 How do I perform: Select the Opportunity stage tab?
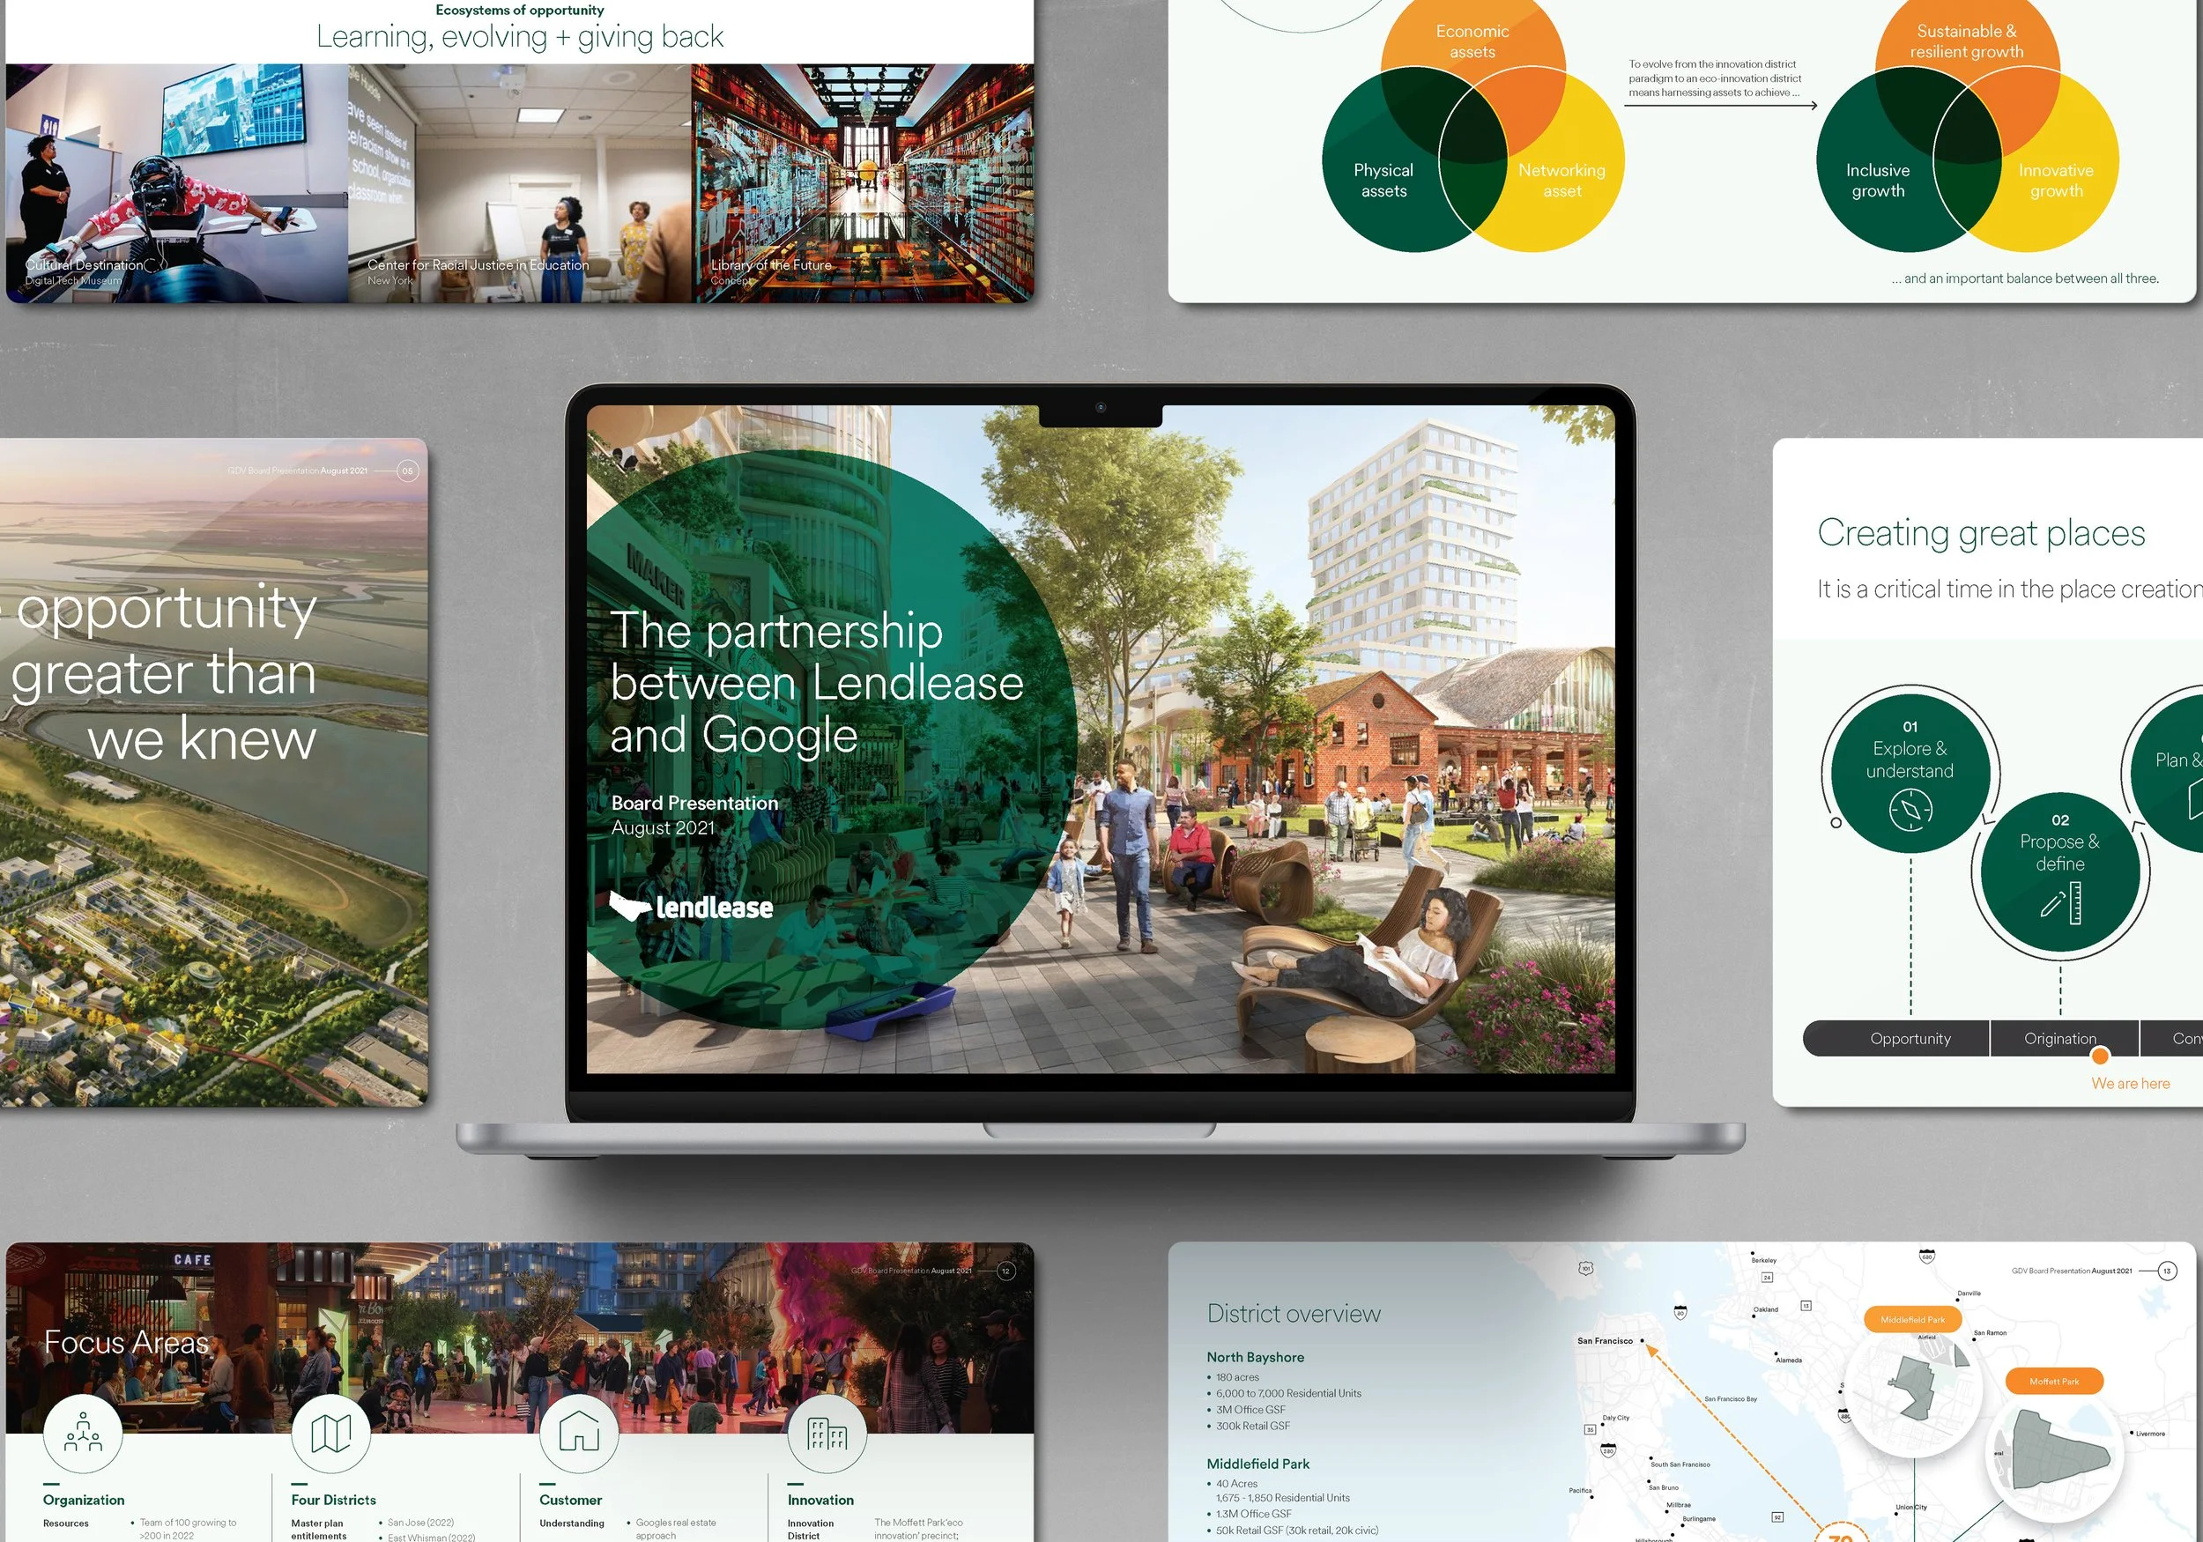[x=1910, y=1038]
